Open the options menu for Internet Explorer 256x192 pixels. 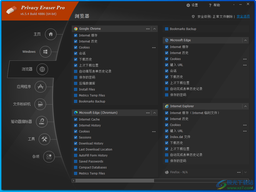click(239, 106)
